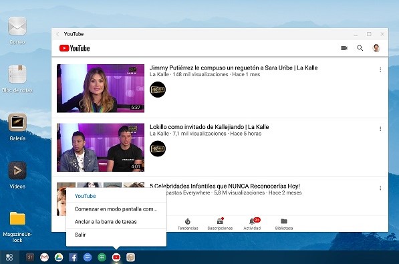Choose 'Comenzar en modo pantalla com...' option

pyautogui.click(x=116, y=209)
